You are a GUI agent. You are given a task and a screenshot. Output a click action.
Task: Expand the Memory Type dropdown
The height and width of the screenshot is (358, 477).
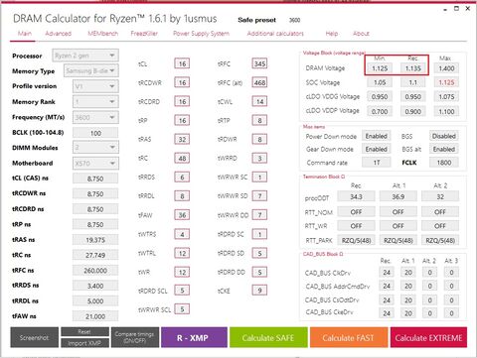(x=91, y=70)
